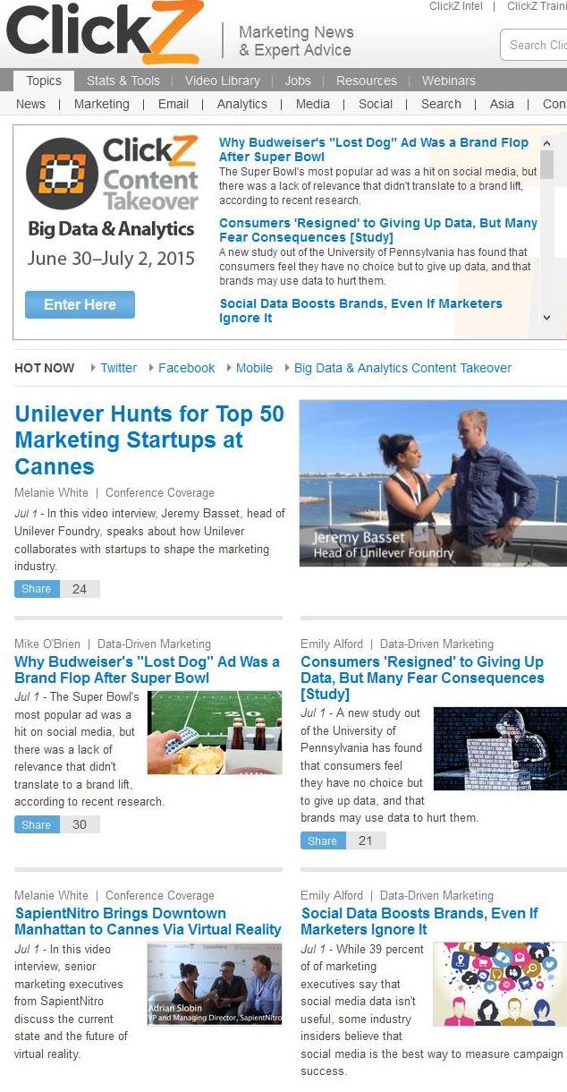Open the SapientNitro virtual reality article link
This screenshot has height=1092, width=567.
click(x=148, y=921)
